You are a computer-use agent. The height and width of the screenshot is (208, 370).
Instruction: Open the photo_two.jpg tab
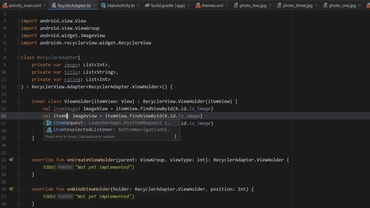pyautogui.click(x=253, y=5)
